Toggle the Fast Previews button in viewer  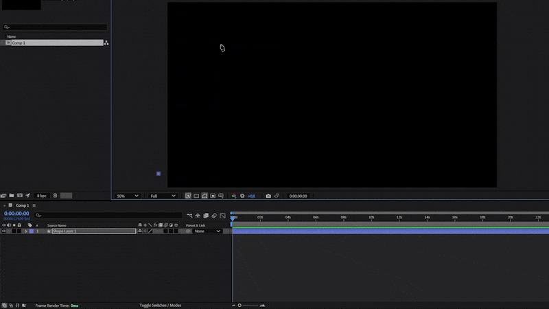[188, 196]
